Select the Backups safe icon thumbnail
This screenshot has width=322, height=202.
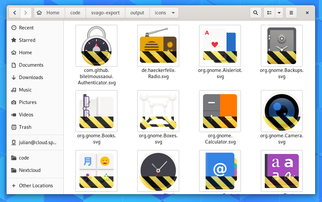tap(282, 46)
